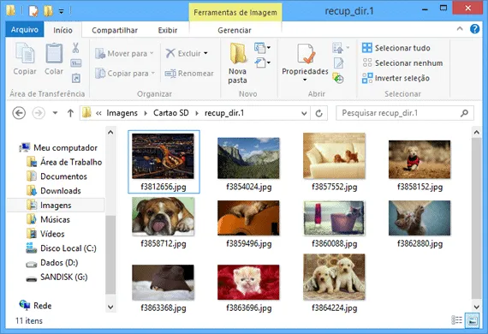
Task: Click Cartao SD in the address bar
Action: point(171,113)
